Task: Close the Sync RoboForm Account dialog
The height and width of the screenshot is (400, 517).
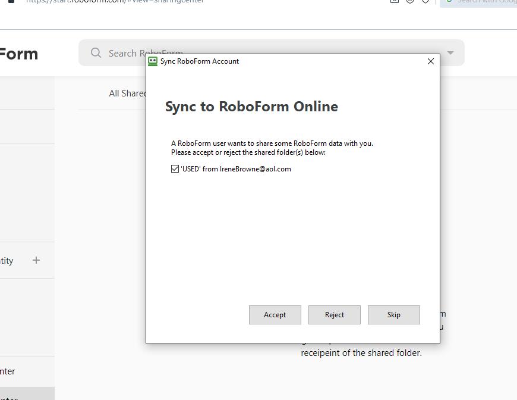Action: (431, 61)
